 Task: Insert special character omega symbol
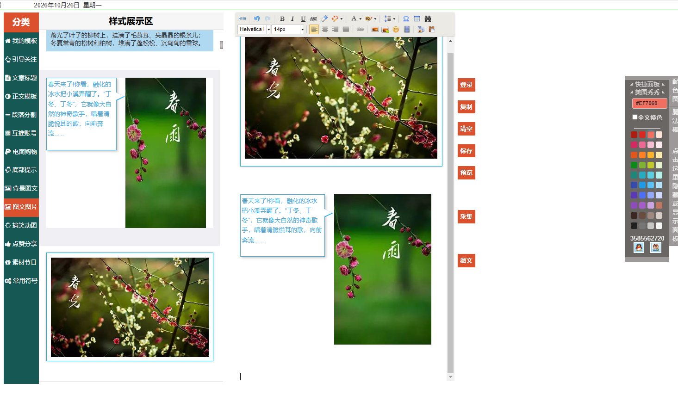pos(406,19)
